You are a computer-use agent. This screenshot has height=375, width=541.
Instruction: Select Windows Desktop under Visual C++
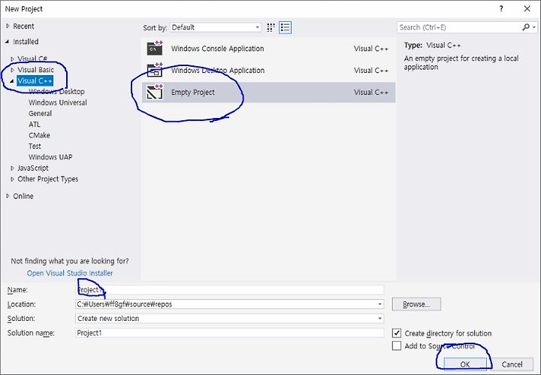tap(56, 92)
